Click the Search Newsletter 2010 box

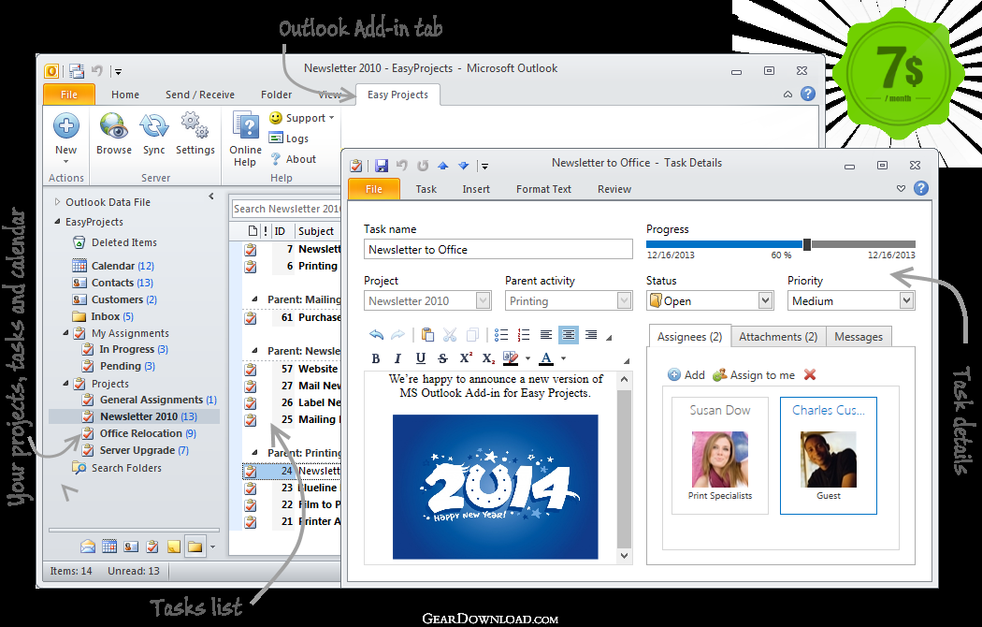click(x=286, y=209)
